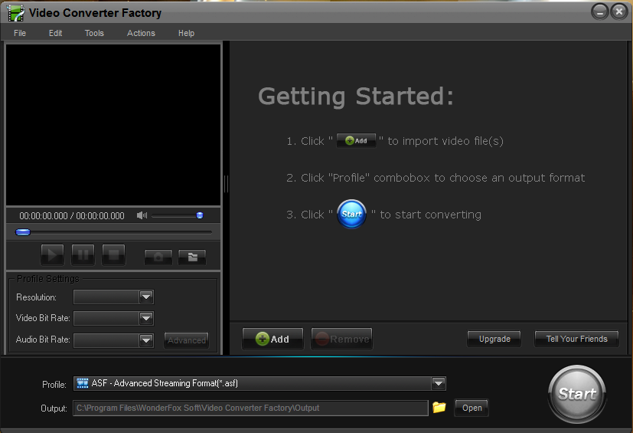The width and height of the screenshot is (633, 433).
Task: Take a snapshot with the camera icon
Action: point(158,257)
